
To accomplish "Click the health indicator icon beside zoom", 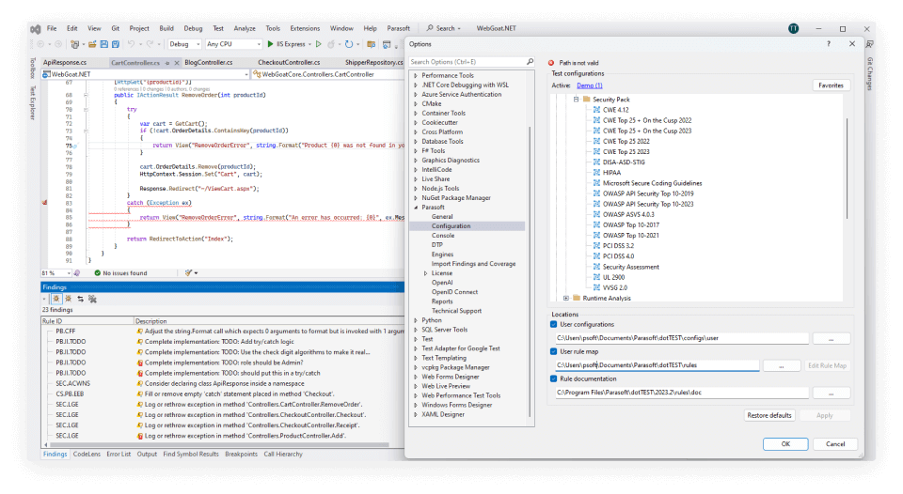I will [x=76, y=273].
